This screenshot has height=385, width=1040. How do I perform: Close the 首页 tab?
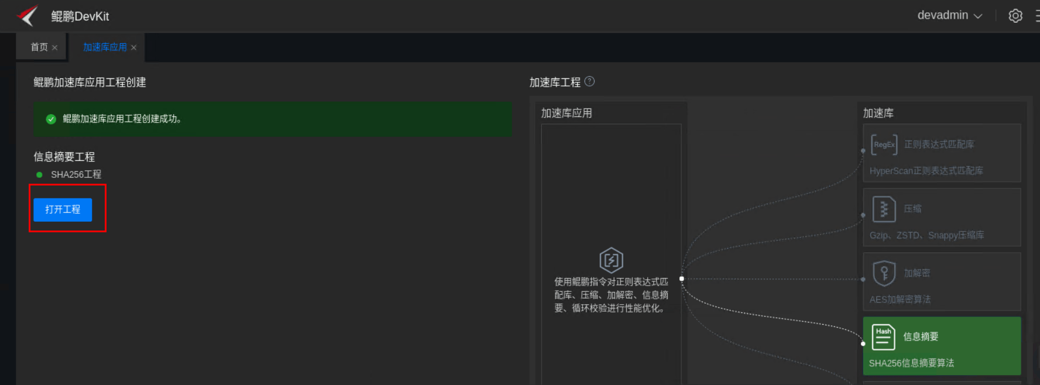click(x=55, y=48)
